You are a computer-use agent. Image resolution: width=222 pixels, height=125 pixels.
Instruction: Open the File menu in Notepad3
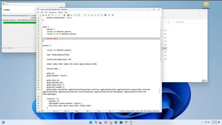pos(38,12)
